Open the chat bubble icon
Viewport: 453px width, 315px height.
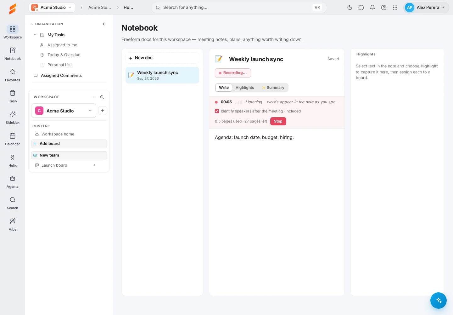[x=361, y=8]
